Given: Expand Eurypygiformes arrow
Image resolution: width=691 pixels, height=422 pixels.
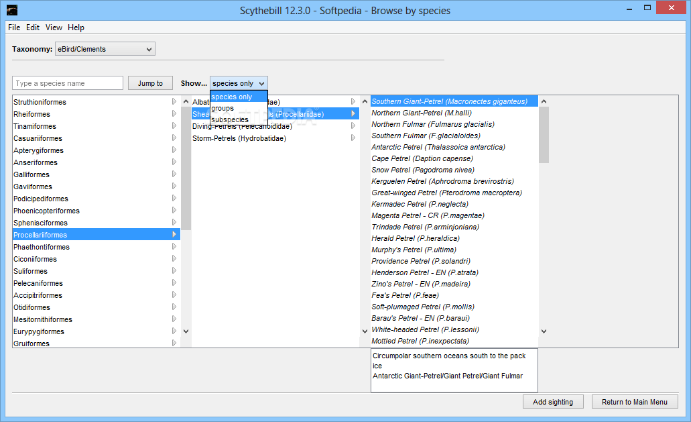Looking at the screenshot, I should pyautogui.click(x=174, y=331).
